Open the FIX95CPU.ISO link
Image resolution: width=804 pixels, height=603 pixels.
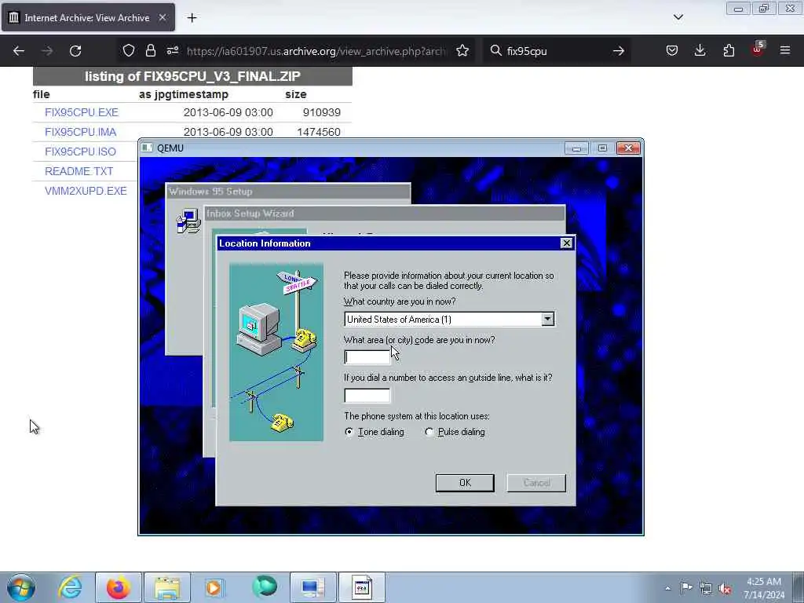(81, 152)
